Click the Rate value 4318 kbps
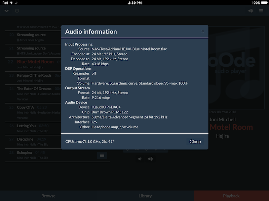 click(100, 64)
